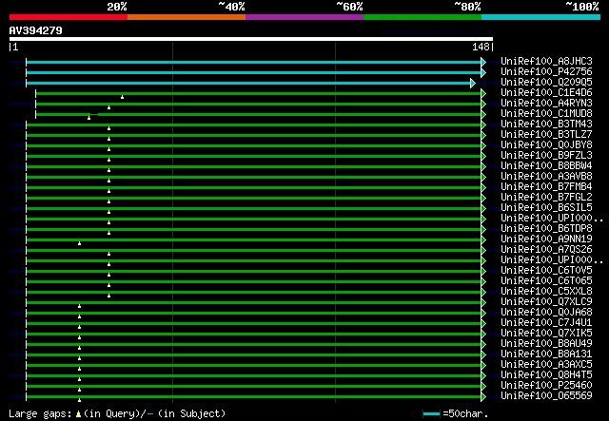Click the red 20% identity legend segment
Viewport: 609px width, 421px height.
coord(68,16)
